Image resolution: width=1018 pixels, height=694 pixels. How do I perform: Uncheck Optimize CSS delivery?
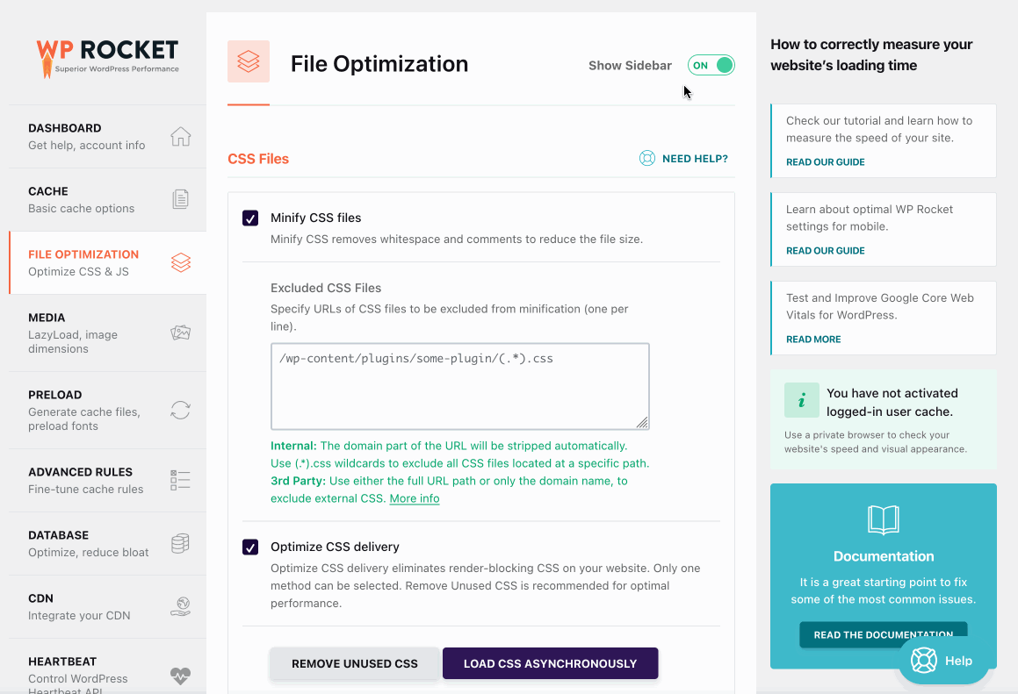[250, 547]
